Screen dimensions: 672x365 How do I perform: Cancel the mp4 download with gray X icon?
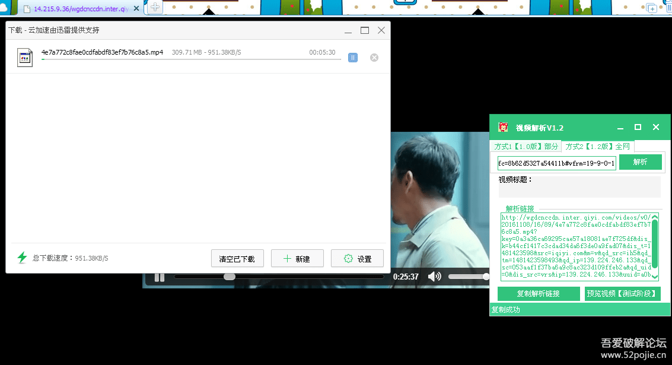(x=374, y=57)
